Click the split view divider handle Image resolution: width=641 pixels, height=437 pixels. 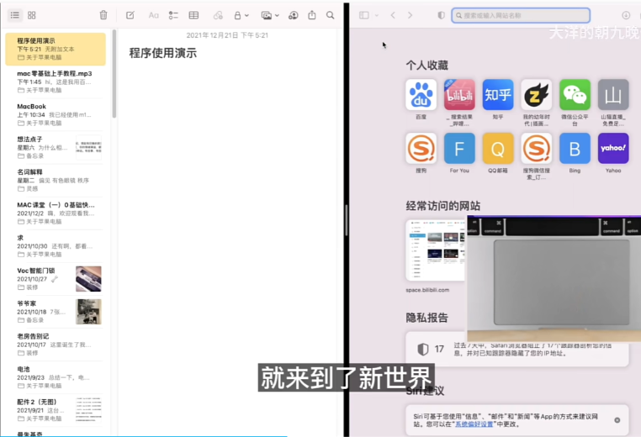tap(347, 220)
